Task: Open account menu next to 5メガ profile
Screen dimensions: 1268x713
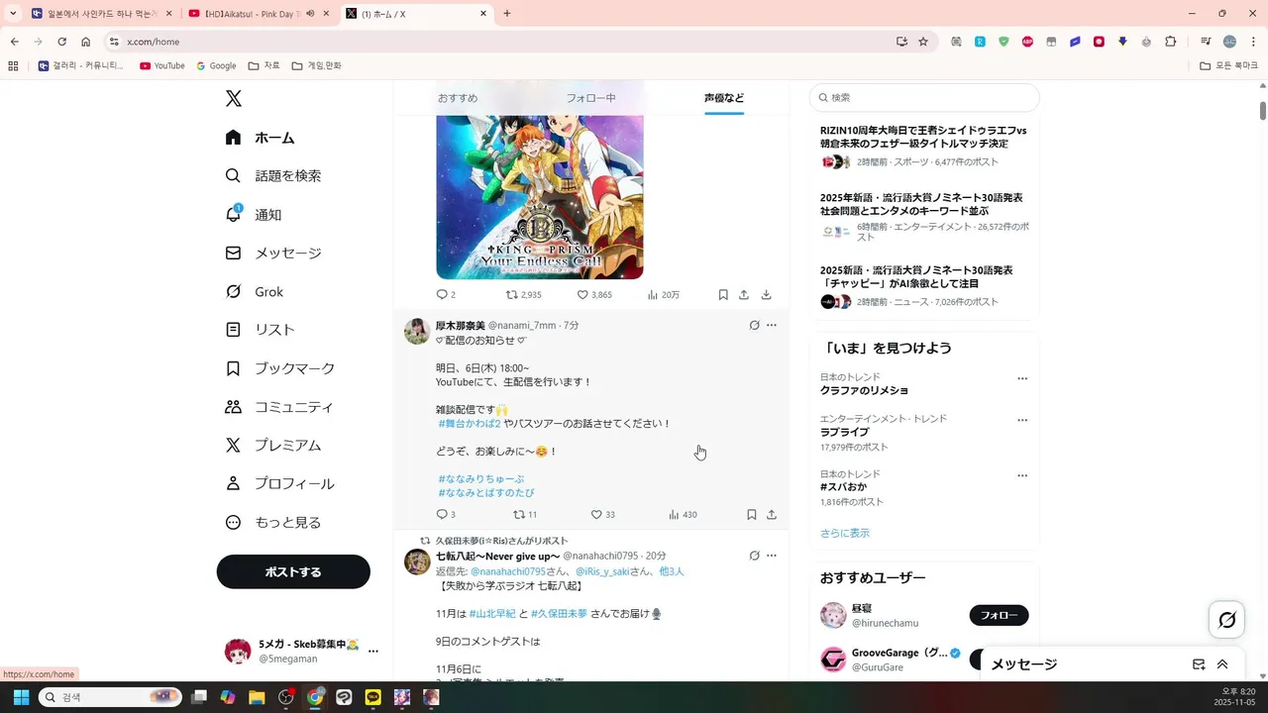Action: 373,651
